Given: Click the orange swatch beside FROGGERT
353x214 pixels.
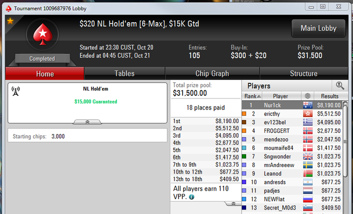Looking at the screenshot, I should coord(244,131).
